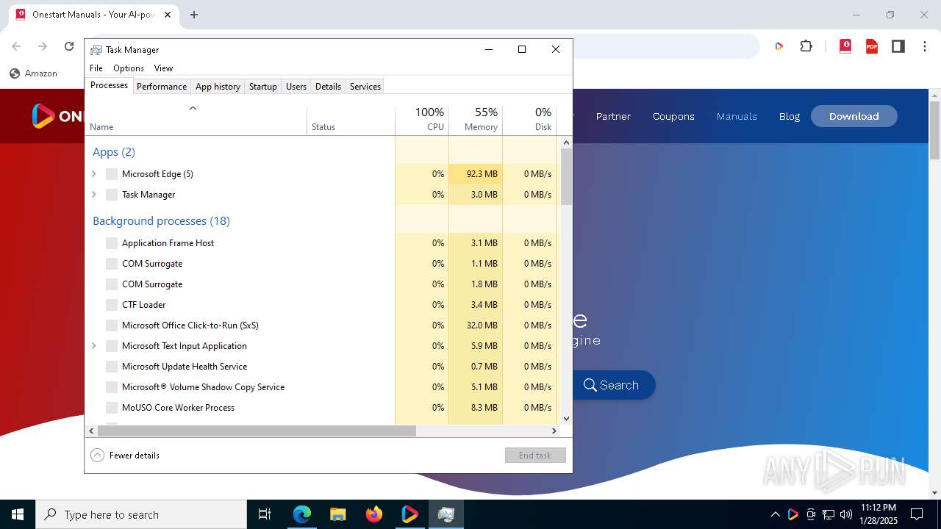The height and width of the screenshot is (529, 941).
Task: Sort by the Name column header
Action: (196, 119)
